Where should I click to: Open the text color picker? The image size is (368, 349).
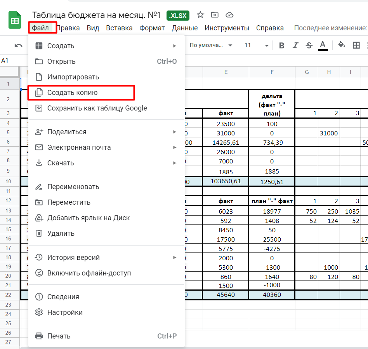tap(323, 45)
